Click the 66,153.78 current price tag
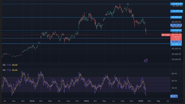Screen dimensions: 185x104 [177, 35]
